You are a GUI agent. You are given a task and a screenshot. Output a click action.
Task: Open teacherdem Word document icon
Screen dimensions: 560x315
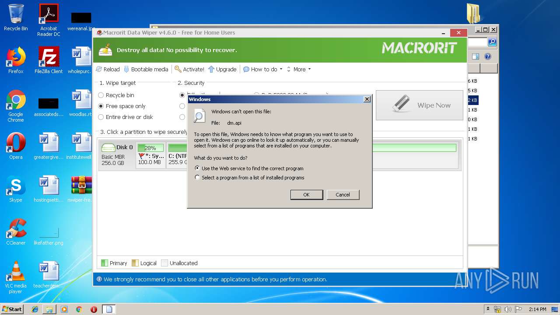point(49,275)
